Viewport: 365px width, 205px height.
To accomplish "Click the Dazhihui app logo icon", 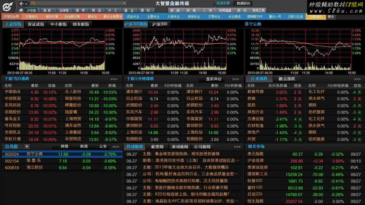I will coord(8,7).
